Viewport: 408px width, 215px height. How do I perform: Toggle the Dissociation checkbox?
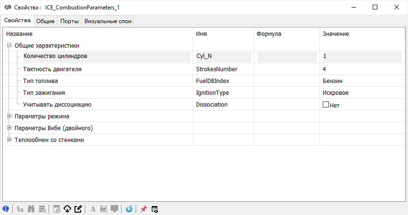[x=326, y=105]
